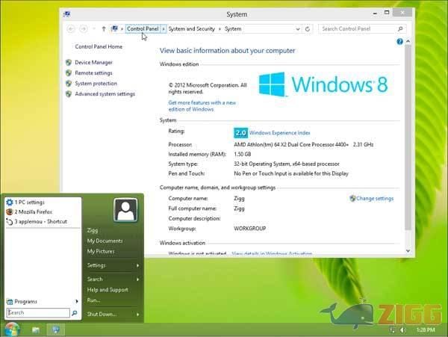Click the Mozilla Firefox icon in Start menu
Viewport: 448px width, 337px height.
[x=10, y=211]
